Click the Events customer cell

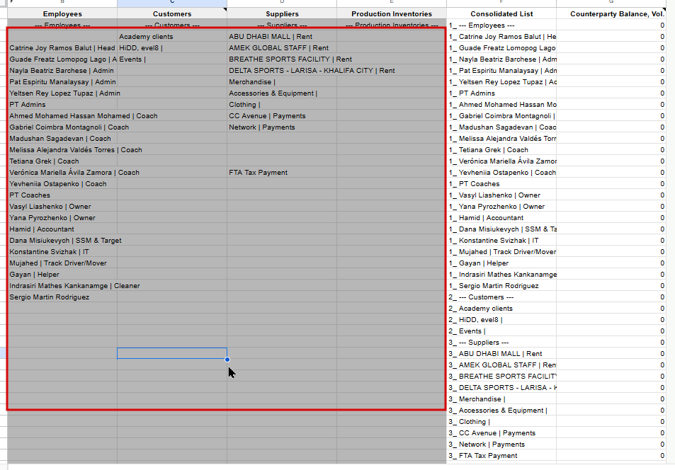(172, 59)
